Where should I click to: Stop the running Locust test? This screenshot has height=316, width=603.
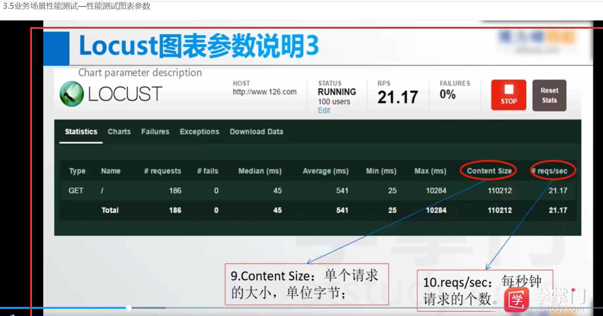pyautogui.click(x=508, y=95)
